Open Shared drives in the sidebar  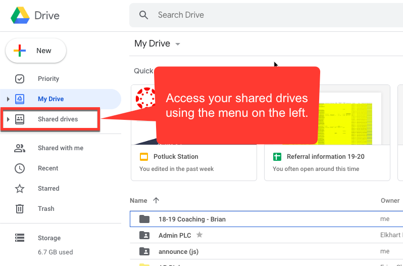click(x=58, y=119)
